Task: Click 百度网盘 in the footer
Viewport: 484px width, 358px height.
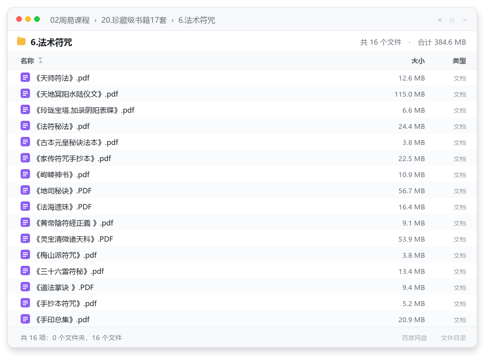Action: point(415,338)
